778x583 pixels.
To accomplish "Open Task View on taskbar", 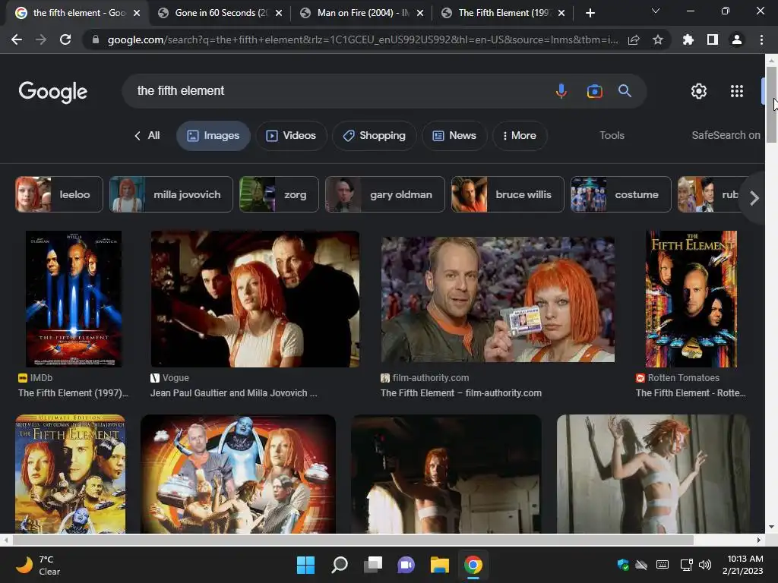I will click(x=372, y=565).
